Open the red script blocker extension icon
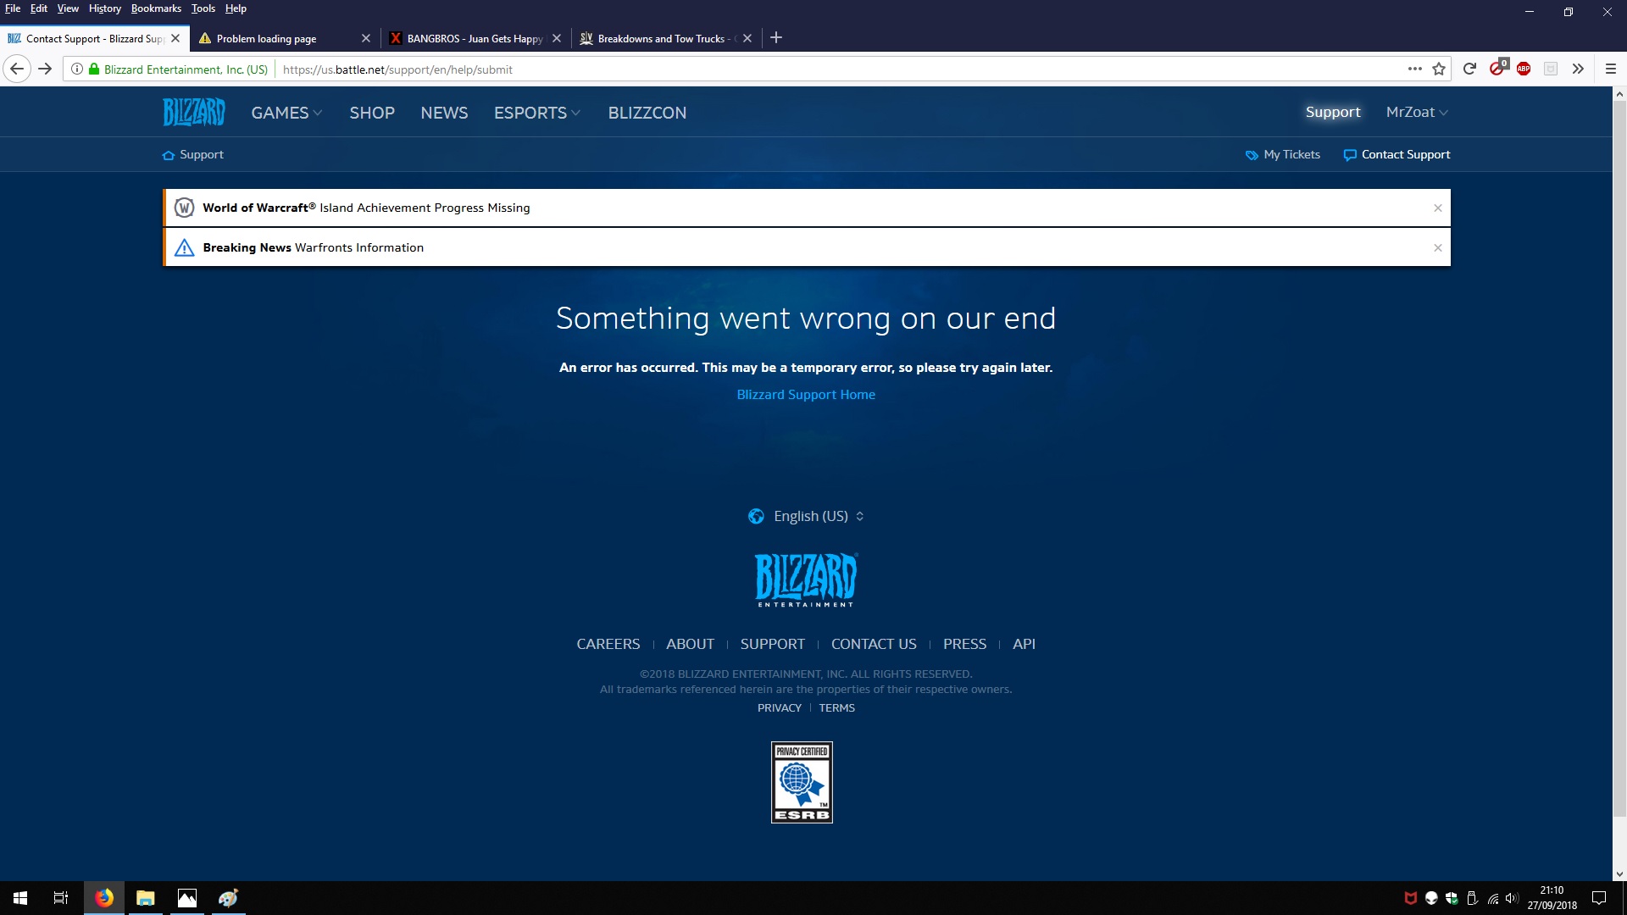Image resolution: width=1627 pixels, height=915 pixels. click(x=1498, y=68)
